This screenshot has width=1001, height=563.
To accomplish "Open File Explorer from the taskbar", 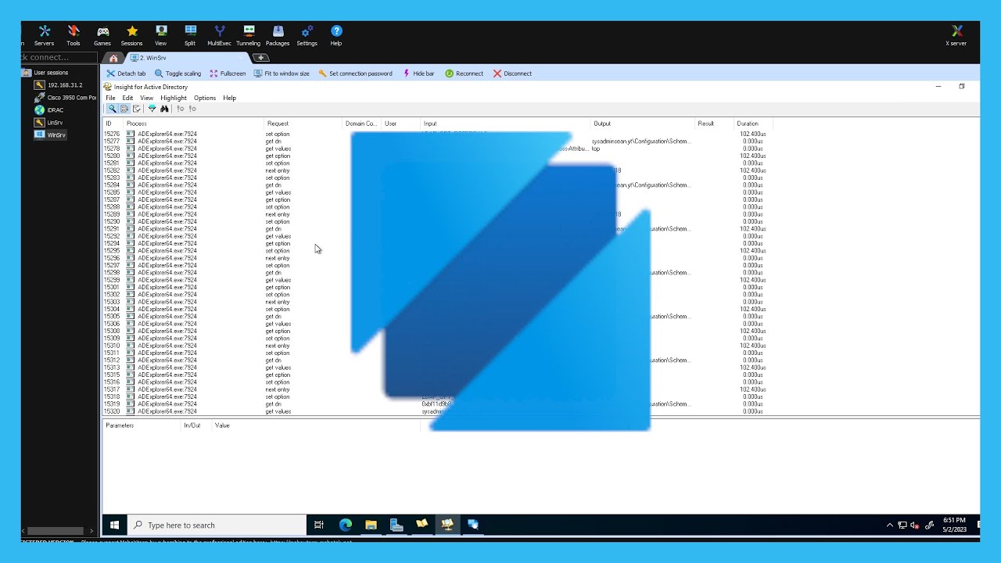I will pos(371,525).
